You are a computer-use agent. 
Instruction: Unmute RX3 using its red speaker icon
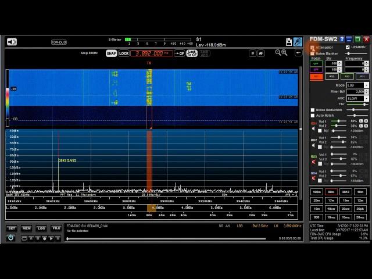[313, 162]
